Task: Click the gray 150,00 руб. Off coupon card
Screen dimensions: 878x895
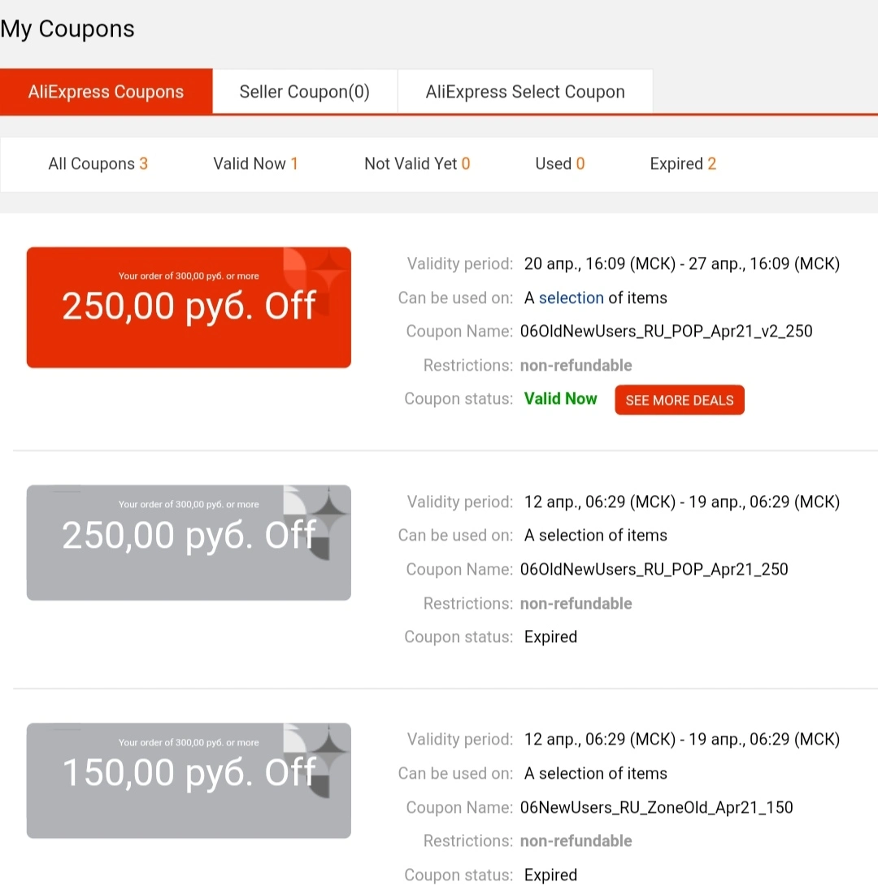Action: click(x=189, y=781)
